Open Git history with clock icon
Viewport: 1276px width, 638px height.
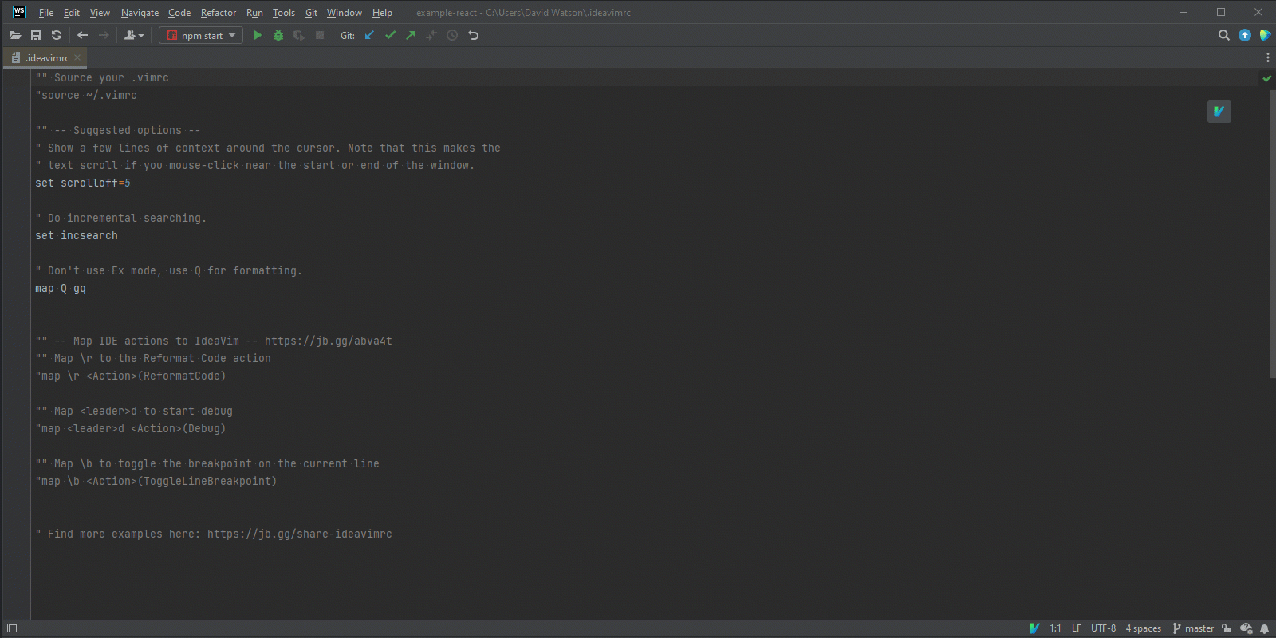click(x=452, y=35)
